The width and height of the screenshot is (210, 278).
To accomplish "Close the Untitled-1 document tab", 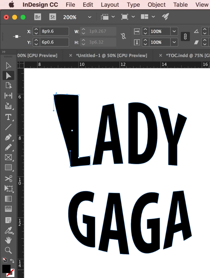I will (x=71, y=56).
